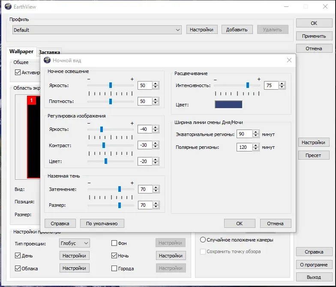This screenshot has height=287, width=336.
Task: Increase image Цвет value with up arrow
Action: click(x=155, y=160)
